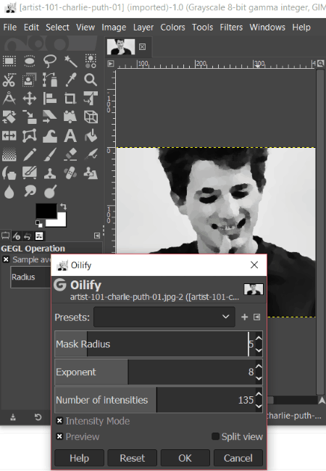Select the Text tool
The width and height of the screenshot is (326, 471).
pos(70,136)
